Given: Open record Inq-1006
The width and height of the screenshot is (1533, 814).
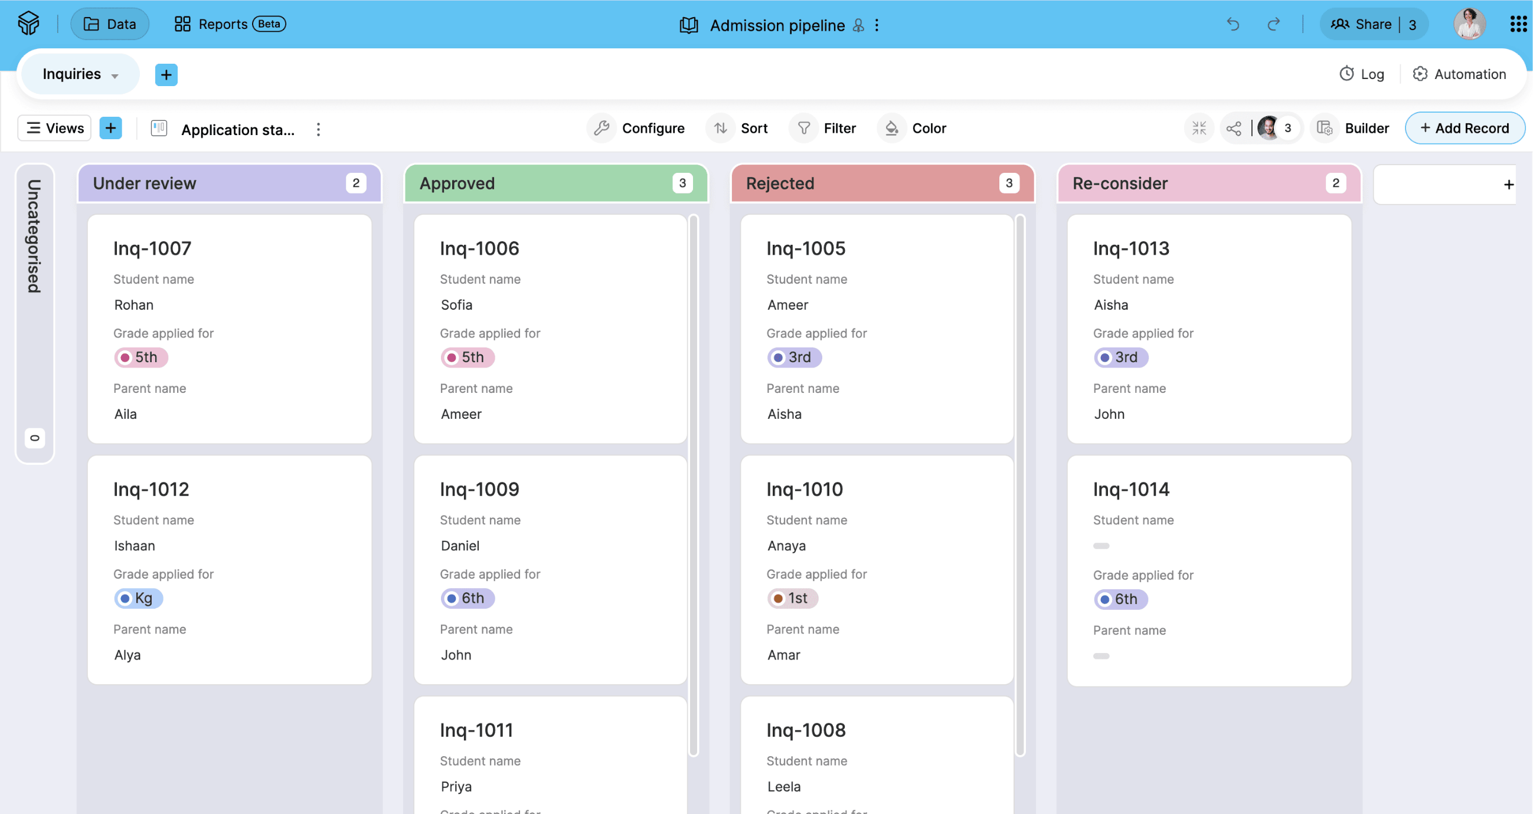Looking at the screenshot, I should tap(551, 329).
